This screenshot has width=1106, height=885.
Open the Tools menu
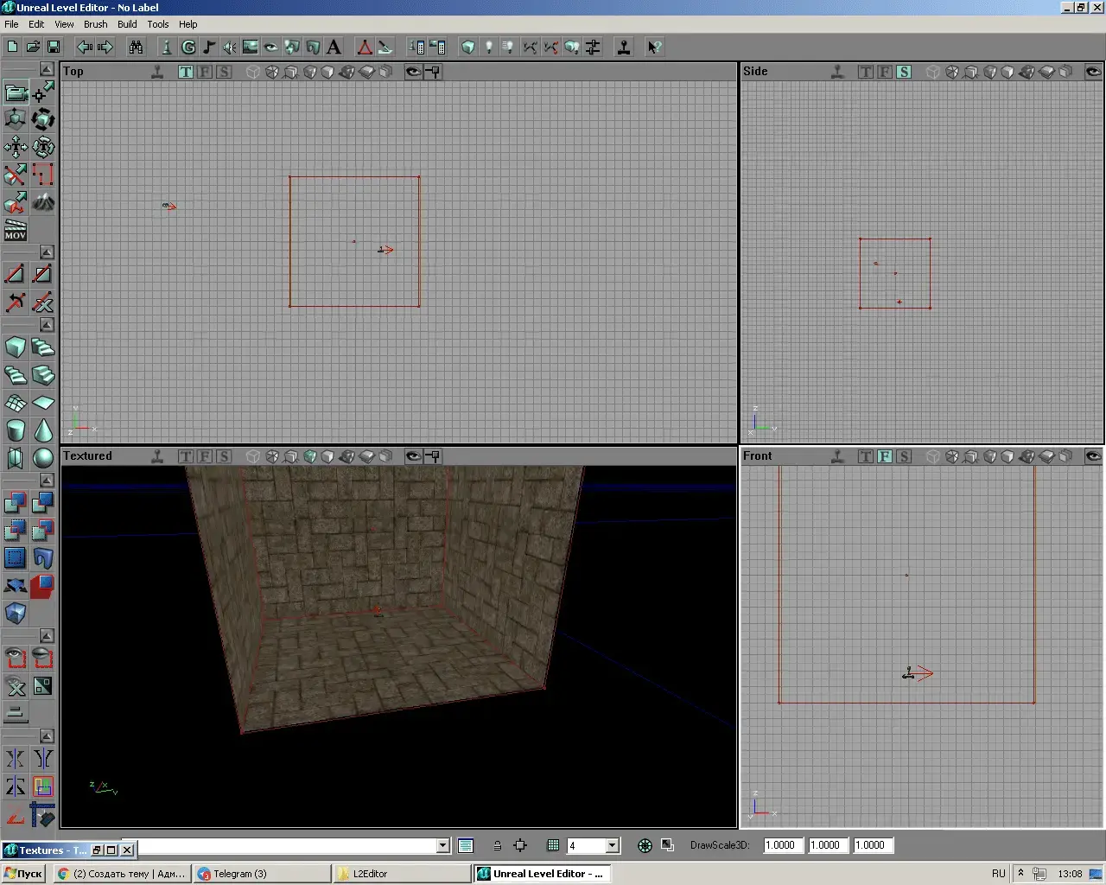(158, 24)
